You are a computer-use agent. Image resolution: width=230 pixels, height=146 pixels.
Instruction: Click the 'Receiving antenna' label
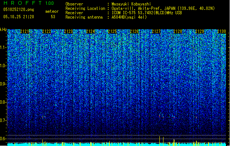[x=84, y=17]
